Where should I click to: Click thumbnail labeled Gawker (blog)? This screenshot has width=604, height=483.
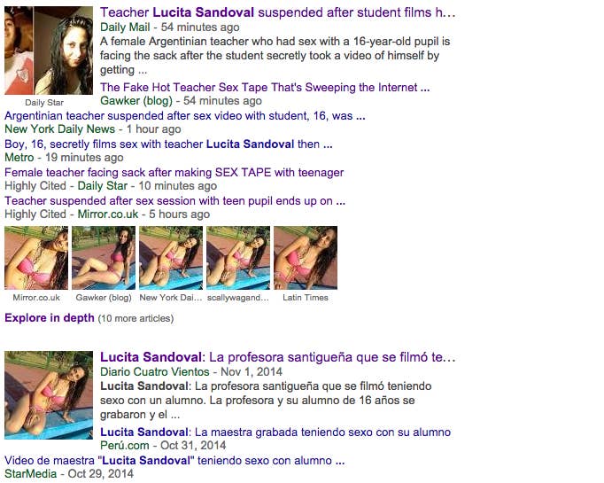[x=104, y=258]
